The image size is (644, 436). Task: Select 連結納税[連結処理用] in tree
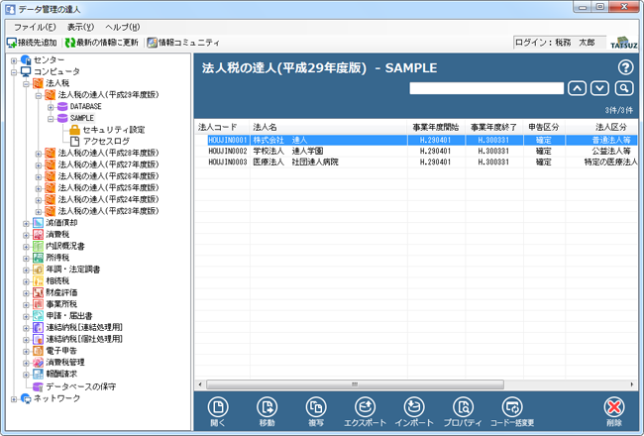84,328
